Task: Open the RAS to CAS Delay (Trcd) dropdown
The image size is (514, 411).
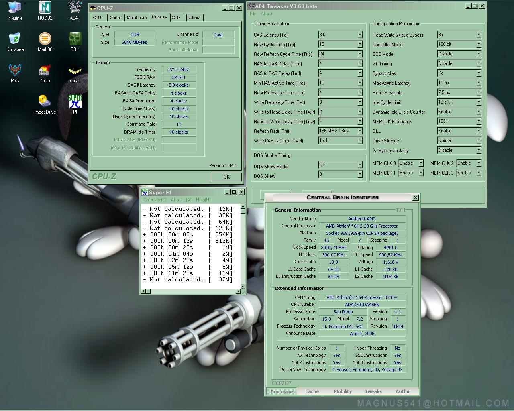Action: pyautogui.click(x=360, y=63)
